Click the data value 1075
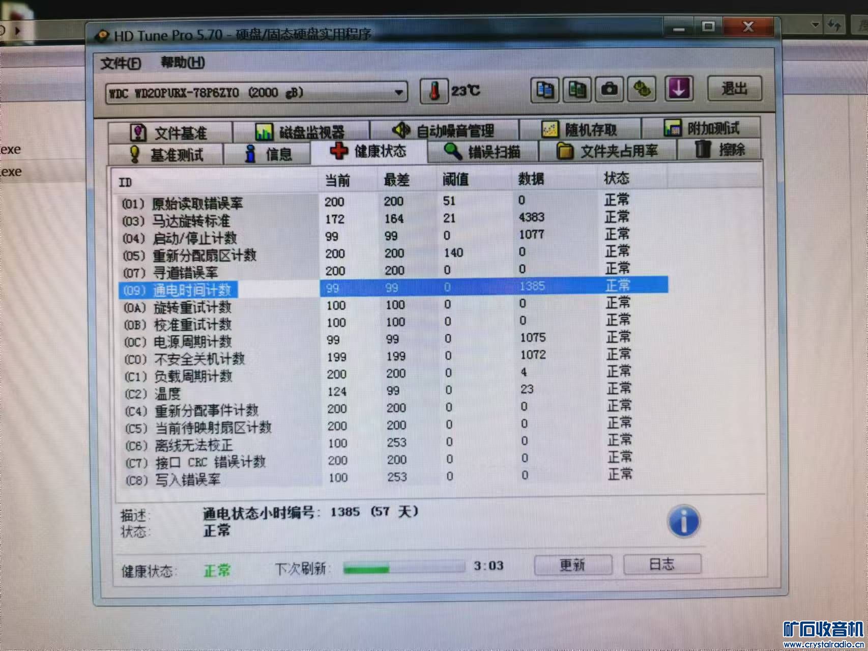 (x=533, y=338)
